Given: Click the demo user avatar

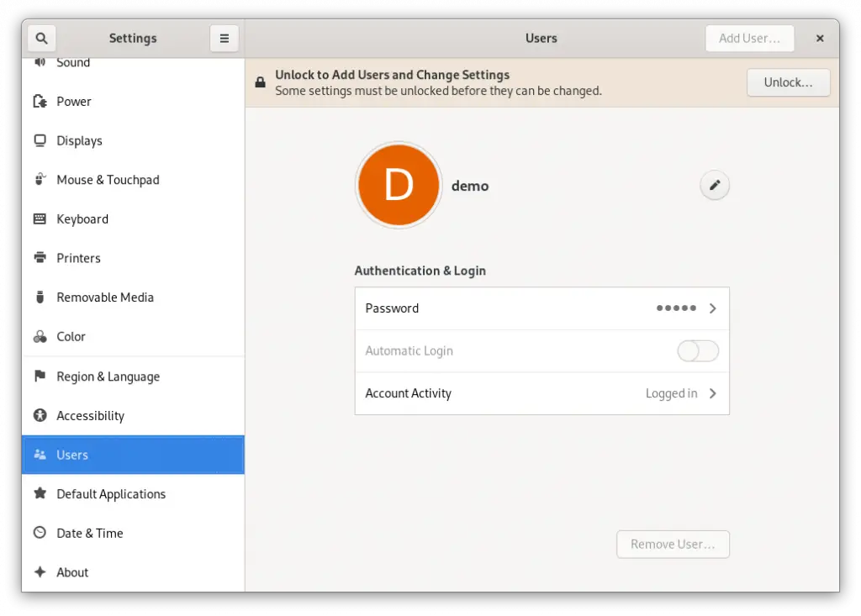Looking at the screenshot, I should 399,185.
